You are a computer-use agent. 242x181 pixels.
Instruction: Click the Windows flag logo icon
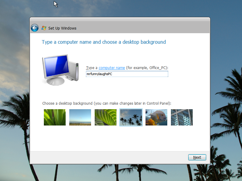coord(44,28)
